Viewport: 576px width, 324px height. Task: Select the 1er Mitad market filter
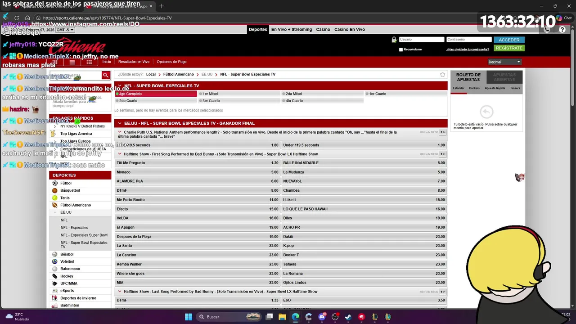pos(239,94)
